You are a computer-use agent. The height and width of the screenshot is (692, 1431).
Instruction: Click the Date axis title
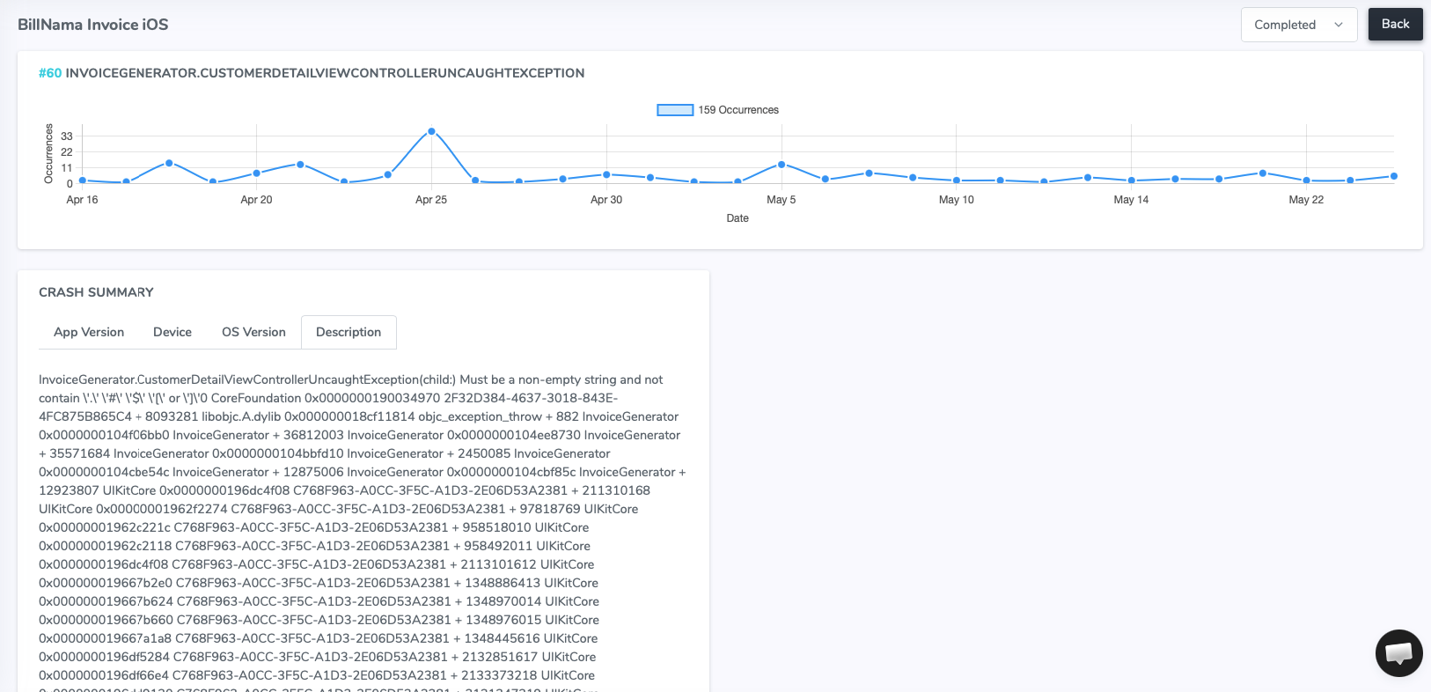pyautogui.click(x=738, y=218)
